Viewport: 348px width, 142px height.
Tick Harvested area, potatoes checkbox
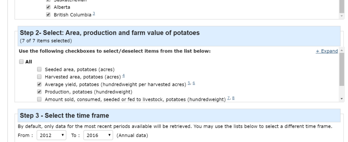pyautogui.click(x=39, y=77)
